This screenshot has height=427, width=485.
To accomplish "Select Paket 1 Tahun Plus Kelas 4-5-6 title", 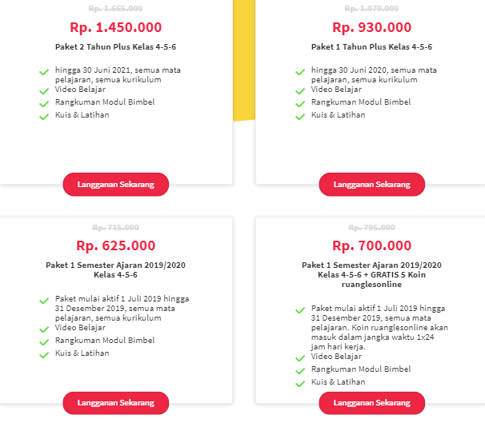I will 371,46.
